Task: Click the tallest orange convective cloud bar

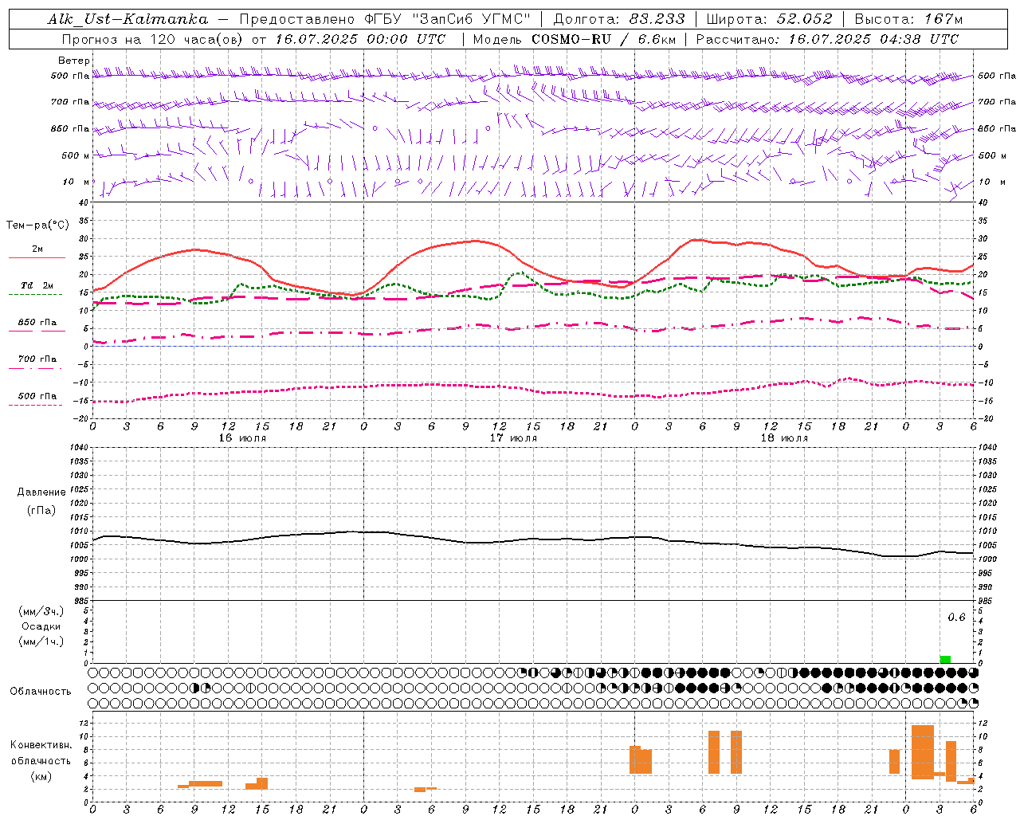Action: (923, 752)
